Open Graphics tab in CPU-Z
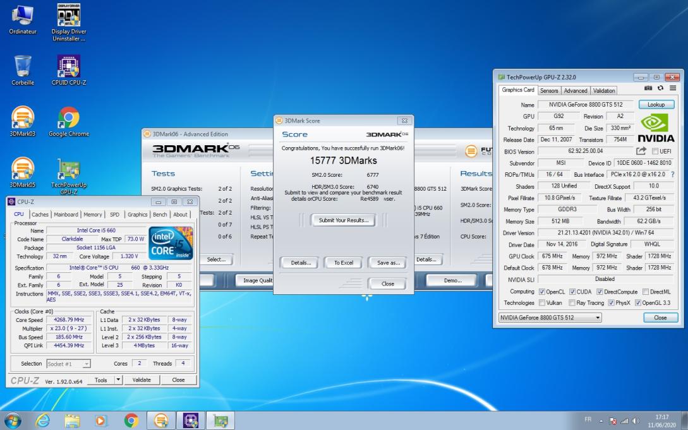 137,214
